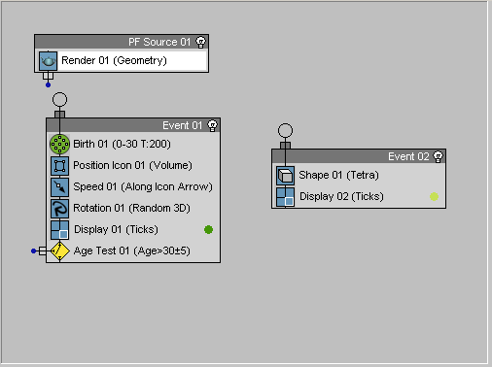The width and height of the screenshot is (492, 367).
Task: Click the PF Source 01 output connector
Action: click(x=48, y=84)
